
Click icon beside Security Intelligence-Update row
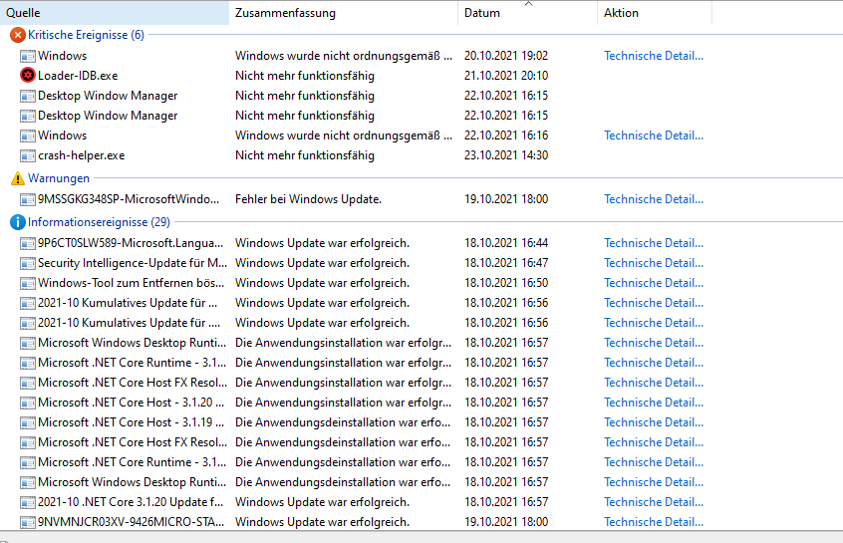point(28,263)
